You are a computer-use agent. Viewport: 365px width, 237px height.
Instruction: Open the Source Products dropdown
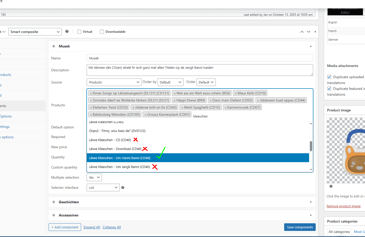point(114,82)
